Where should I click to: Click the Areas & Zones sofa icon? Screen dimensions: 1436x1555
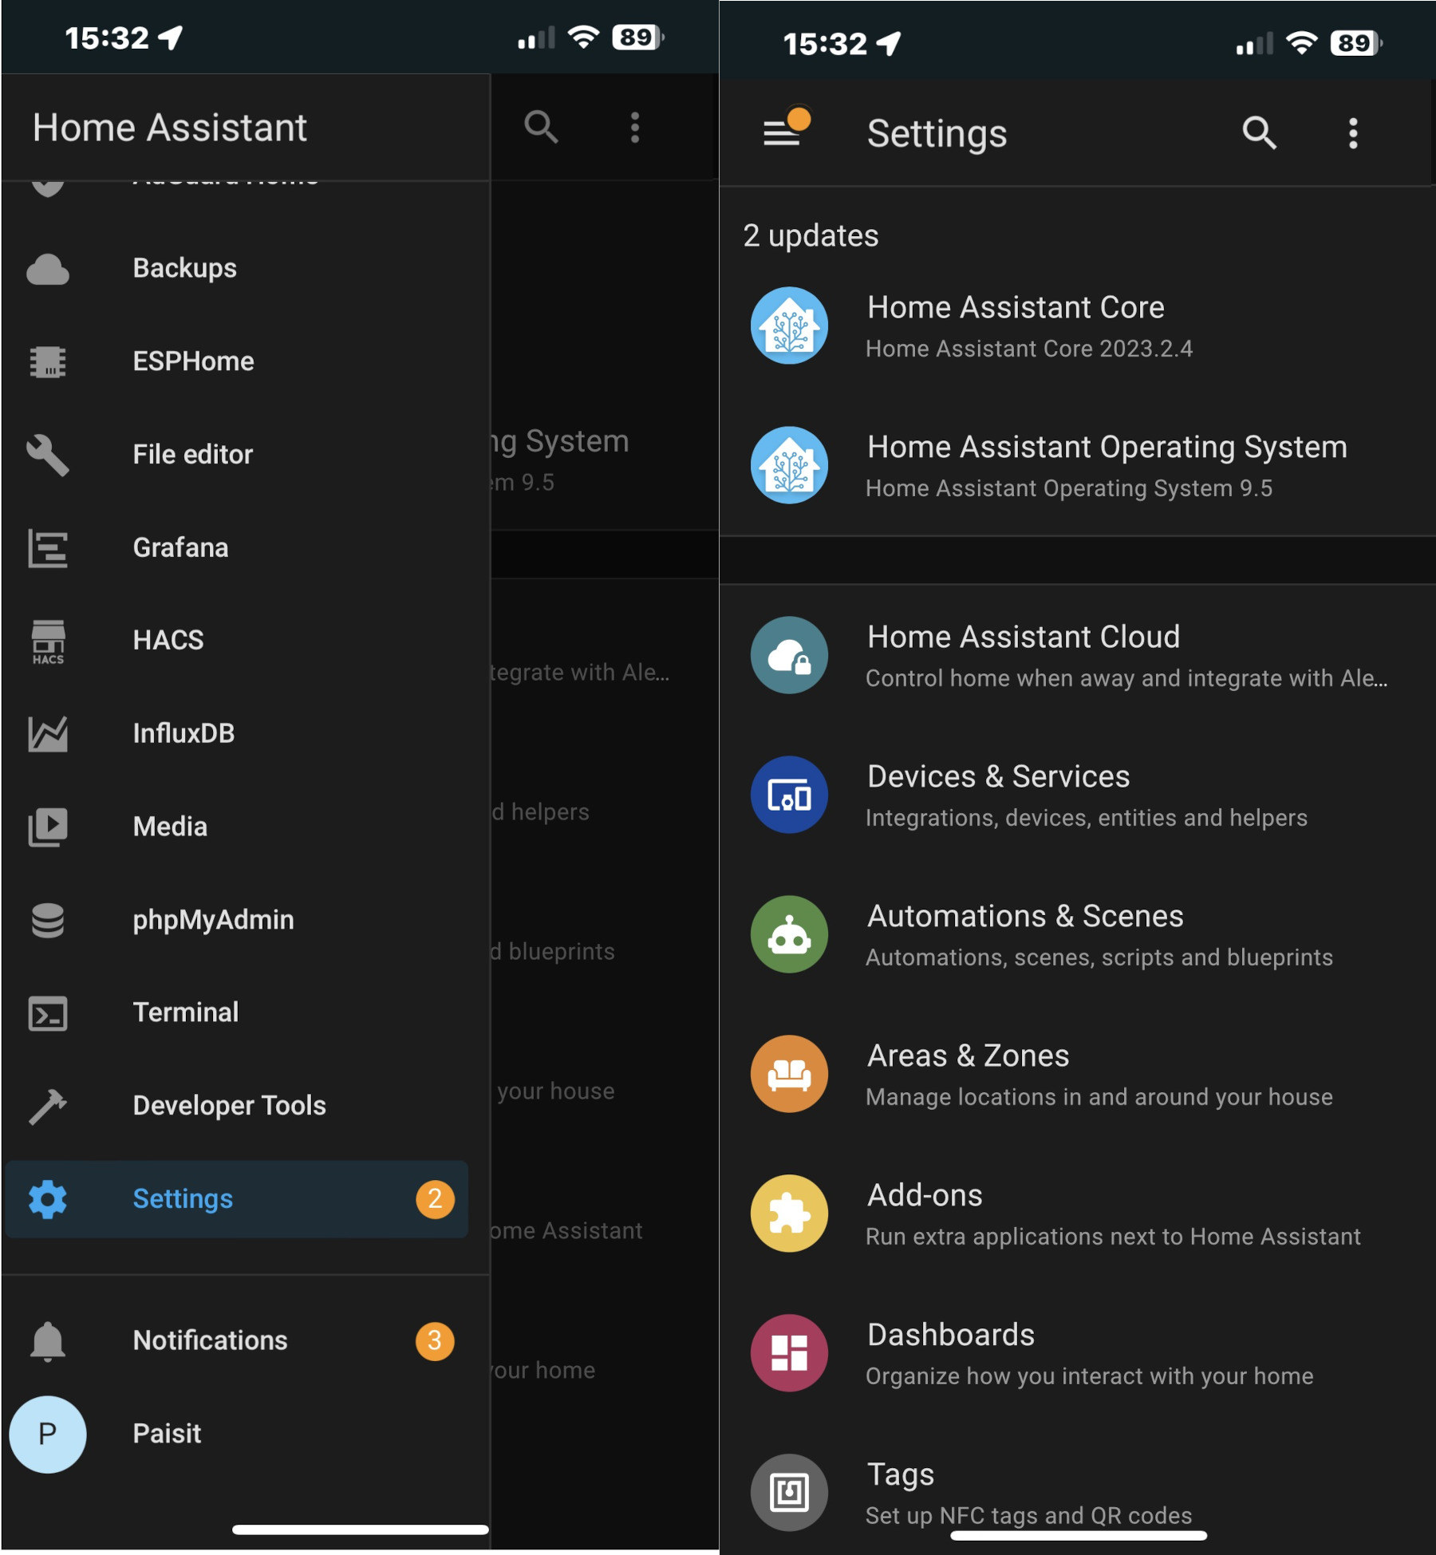pyautogui.click(x=789, y=1074)
